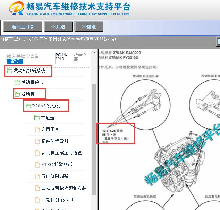220x210 pixels.
Task: Click the PC.19-5919 text
Action: click(x=61, y=57)
